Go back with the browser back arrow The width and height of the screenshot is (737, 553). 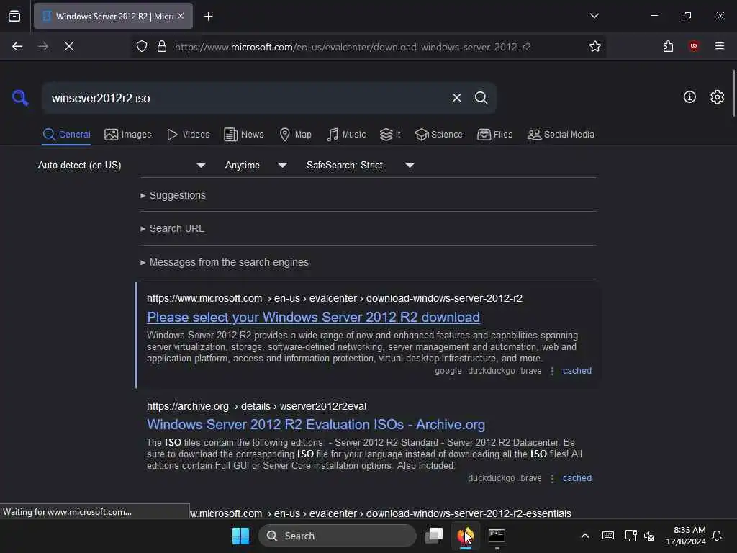pos(17,46)
